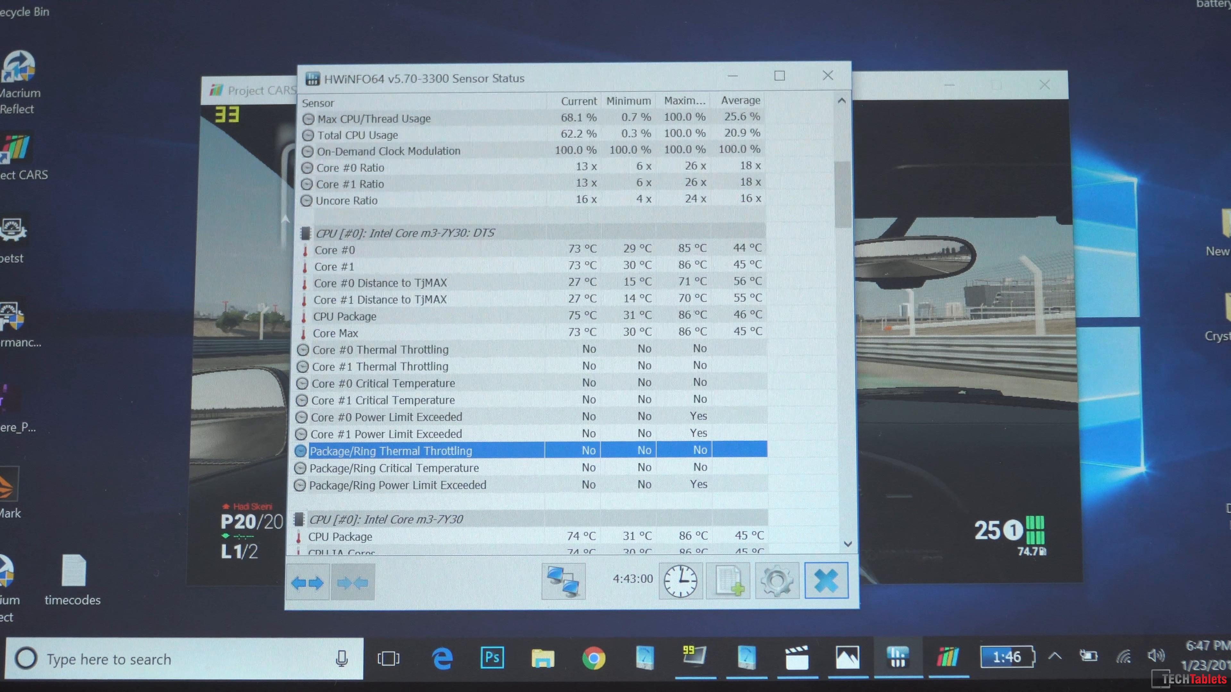Click the microphone icon in search box
1231x692 pixels.
342,658
